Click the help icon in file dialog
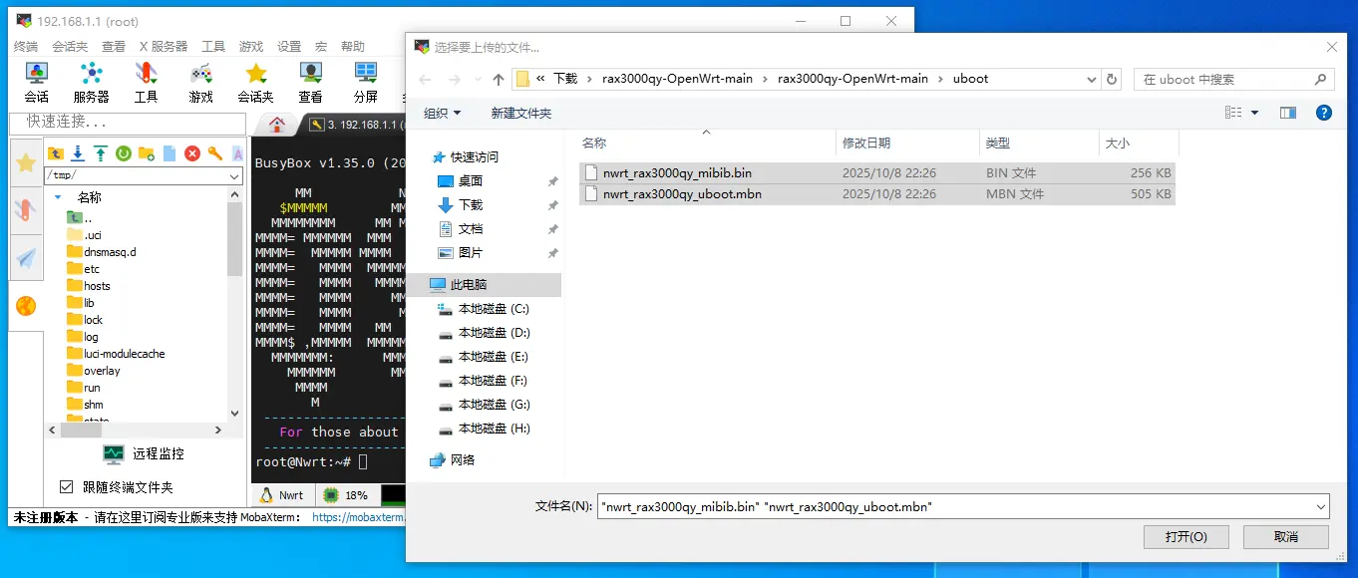The width and height of the screenshot is (1358, 578). [1324, 113]
